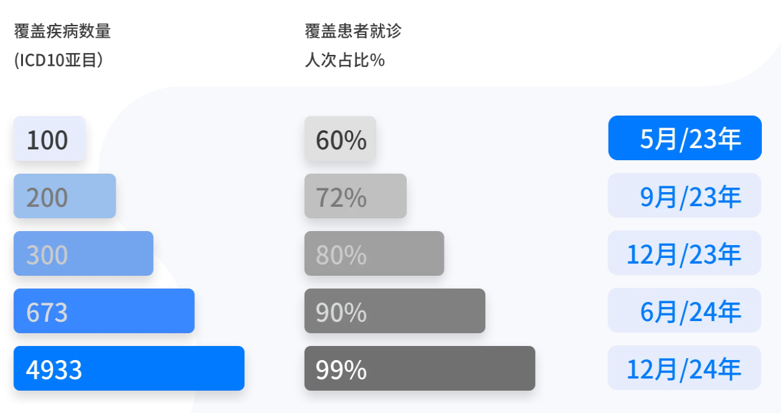This screenshot has width=781, height=413.
Task: Select the 90% coverage bar
Action: coord(395,311)
